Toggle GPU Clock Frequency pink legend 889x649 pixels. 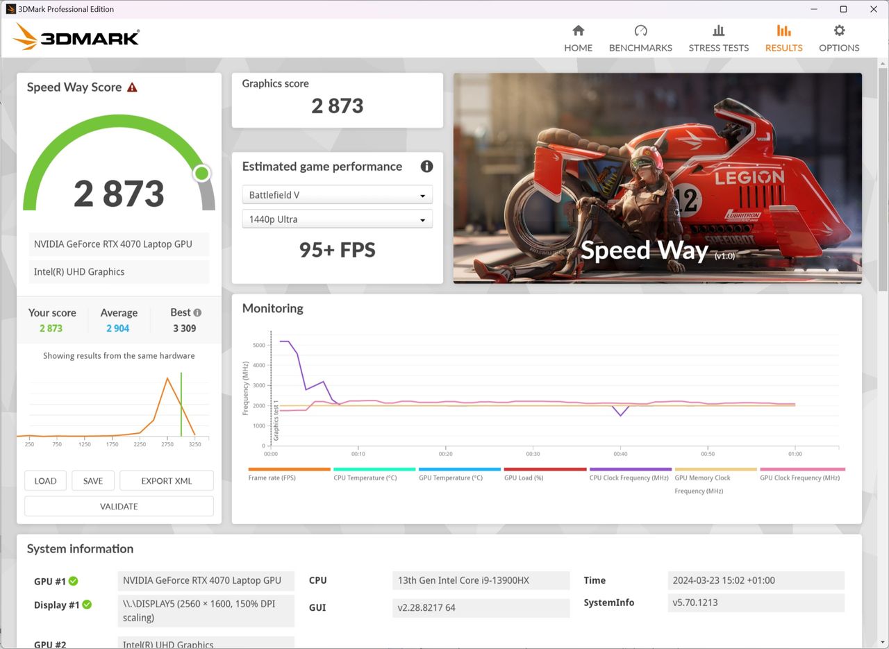[x=802, y=474]
